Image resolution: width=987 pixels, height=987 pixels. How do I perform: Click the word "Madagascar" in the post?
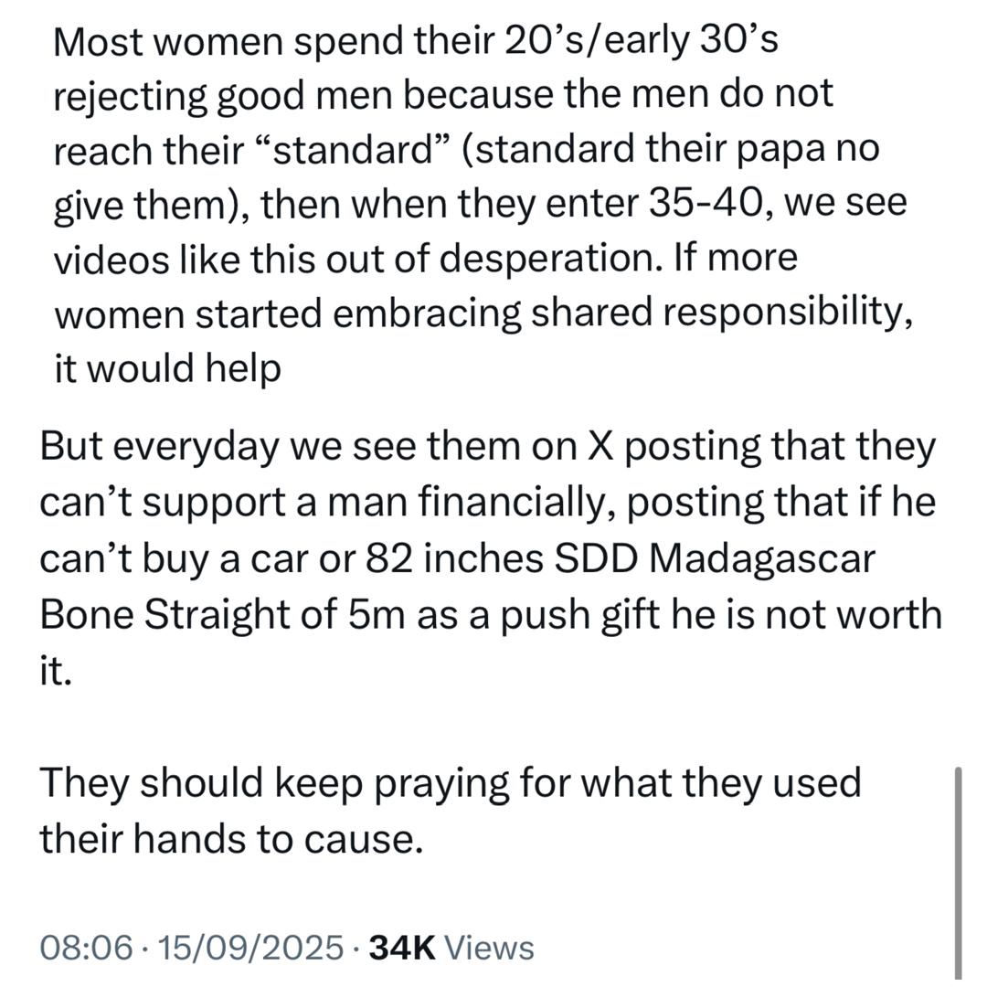[x=762, y=558]
